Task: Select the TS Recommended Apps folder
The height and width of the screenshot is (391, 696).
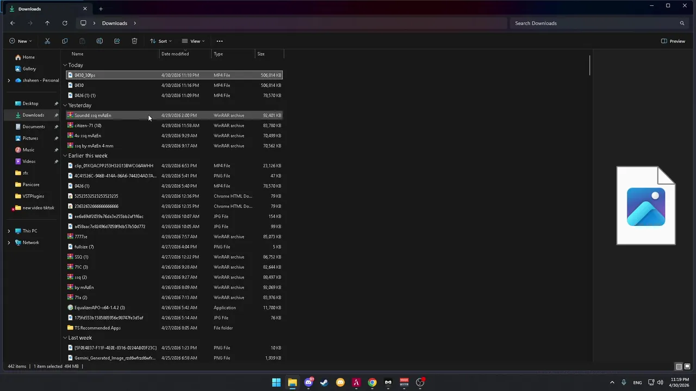Action: pyautogui.click(x=174, y=328)
